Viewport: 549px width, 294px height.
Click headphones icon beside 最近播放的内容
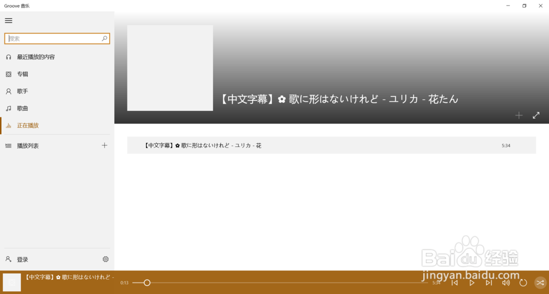[x=8, y=57]
